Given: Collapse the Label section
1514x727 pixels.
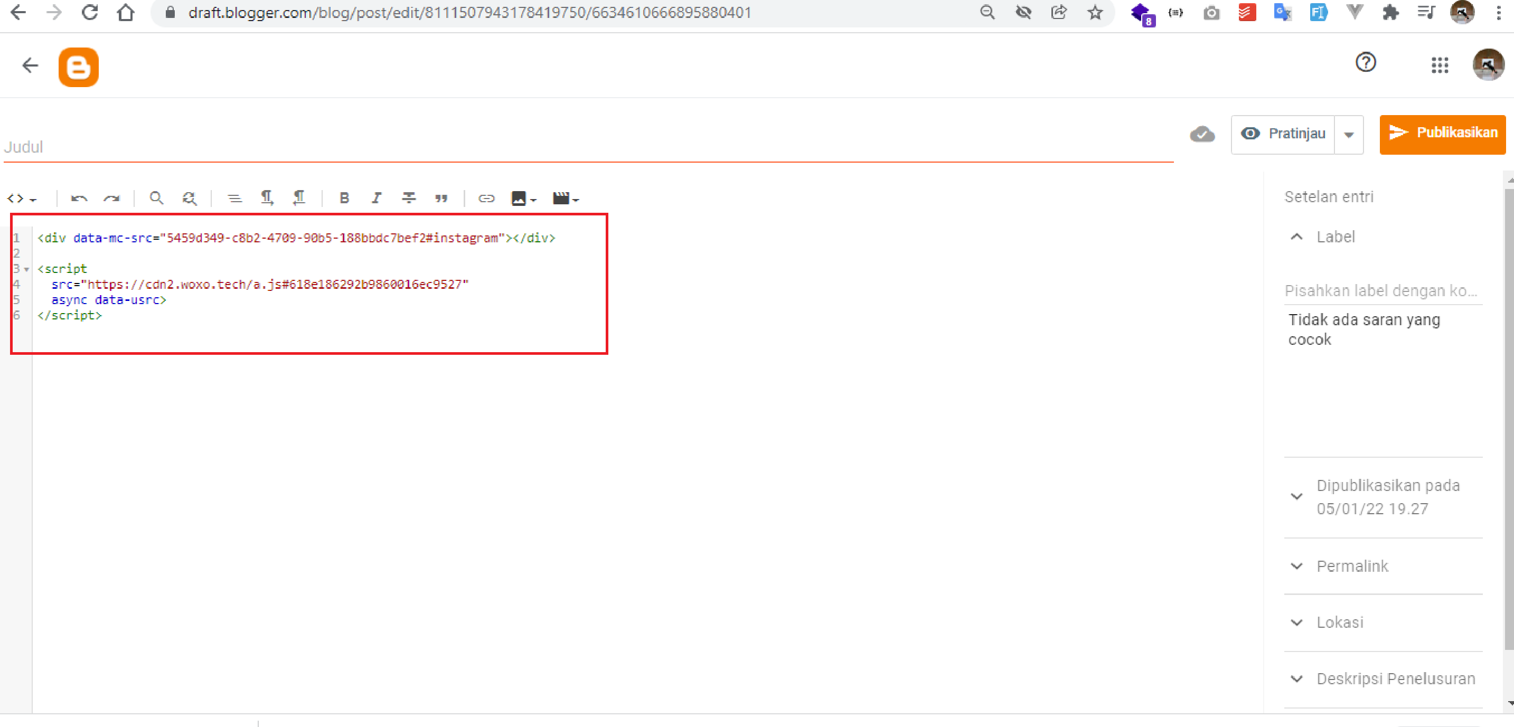Looking at the screenshot, I should pos(1296,237).
